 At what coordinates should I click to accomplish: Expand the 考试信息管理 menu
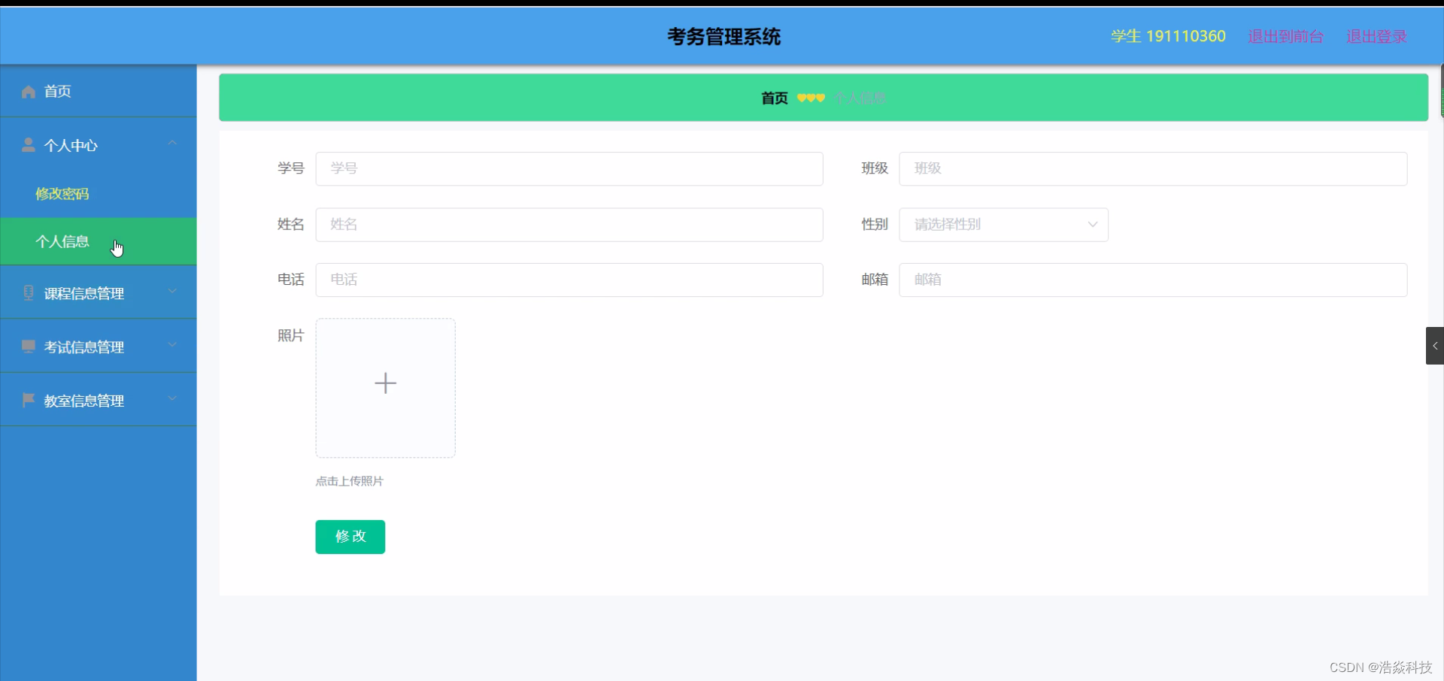click(172, 345)
